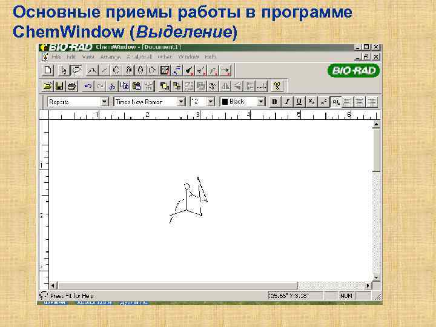
Task: Set text alignment to right
Action: [x=372, y=102]
